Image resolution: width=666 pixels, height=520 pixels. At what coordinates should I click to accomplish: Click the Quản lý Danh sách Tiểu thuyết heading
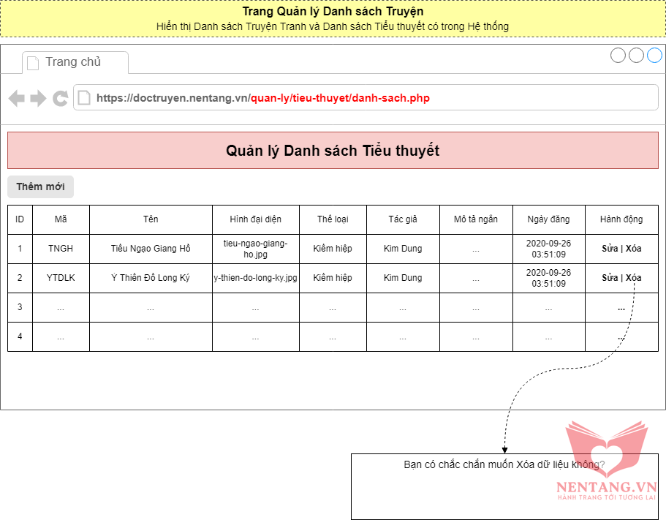coord(333,151)
